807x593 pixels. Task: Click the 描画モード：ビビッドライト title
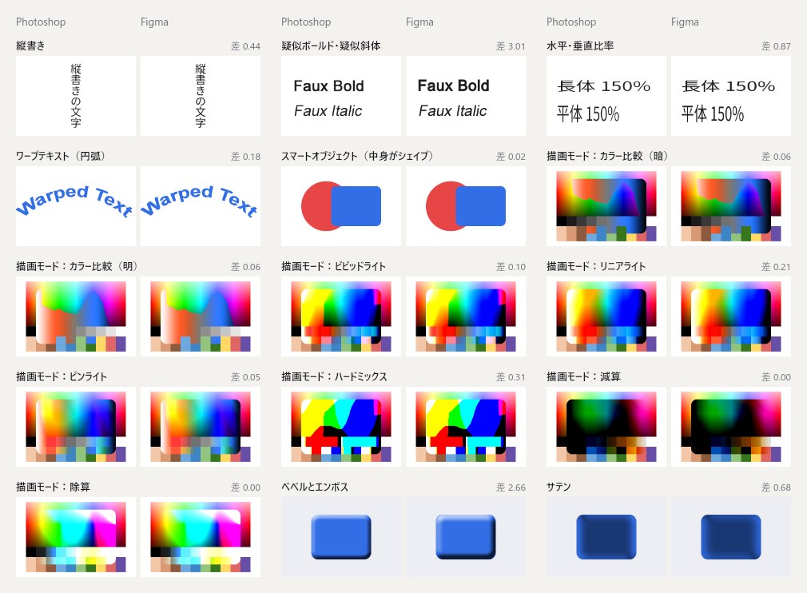(x=333, y=266)
